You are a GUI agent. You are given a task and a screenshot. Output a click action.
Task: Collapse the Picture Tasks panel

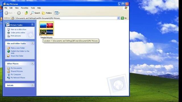[32, 25]
